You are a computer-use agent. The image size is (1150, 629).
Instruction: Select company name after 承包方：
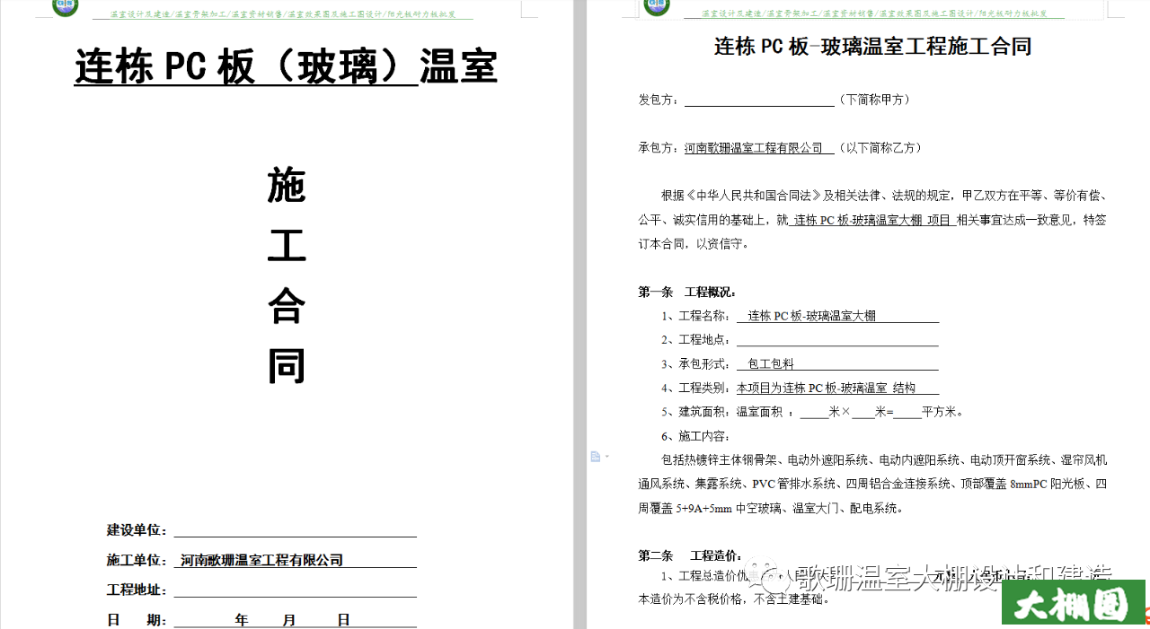point(754,148)
